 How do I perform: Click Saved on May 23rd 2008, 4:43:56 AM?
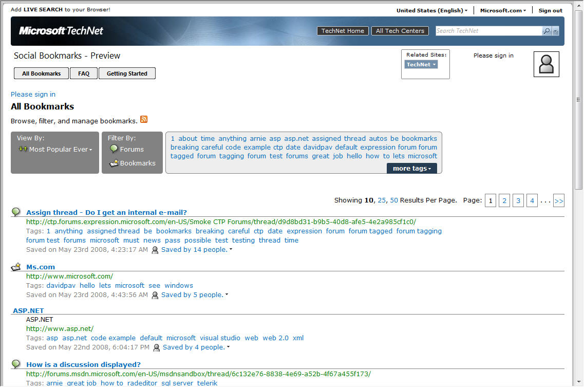point(87,295)
